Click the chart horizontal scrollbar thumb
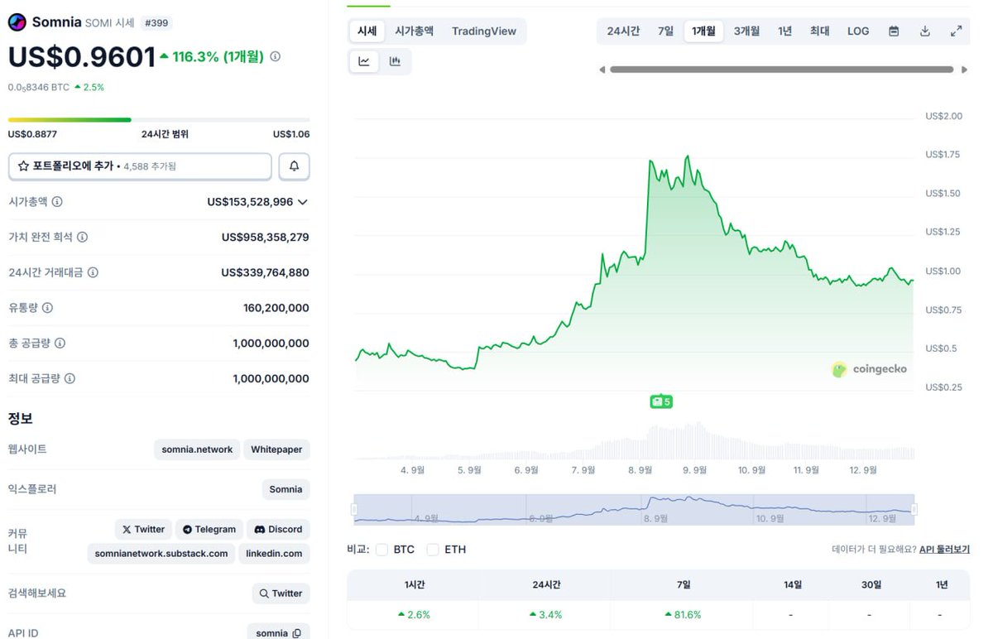 (x=782, y=70)
